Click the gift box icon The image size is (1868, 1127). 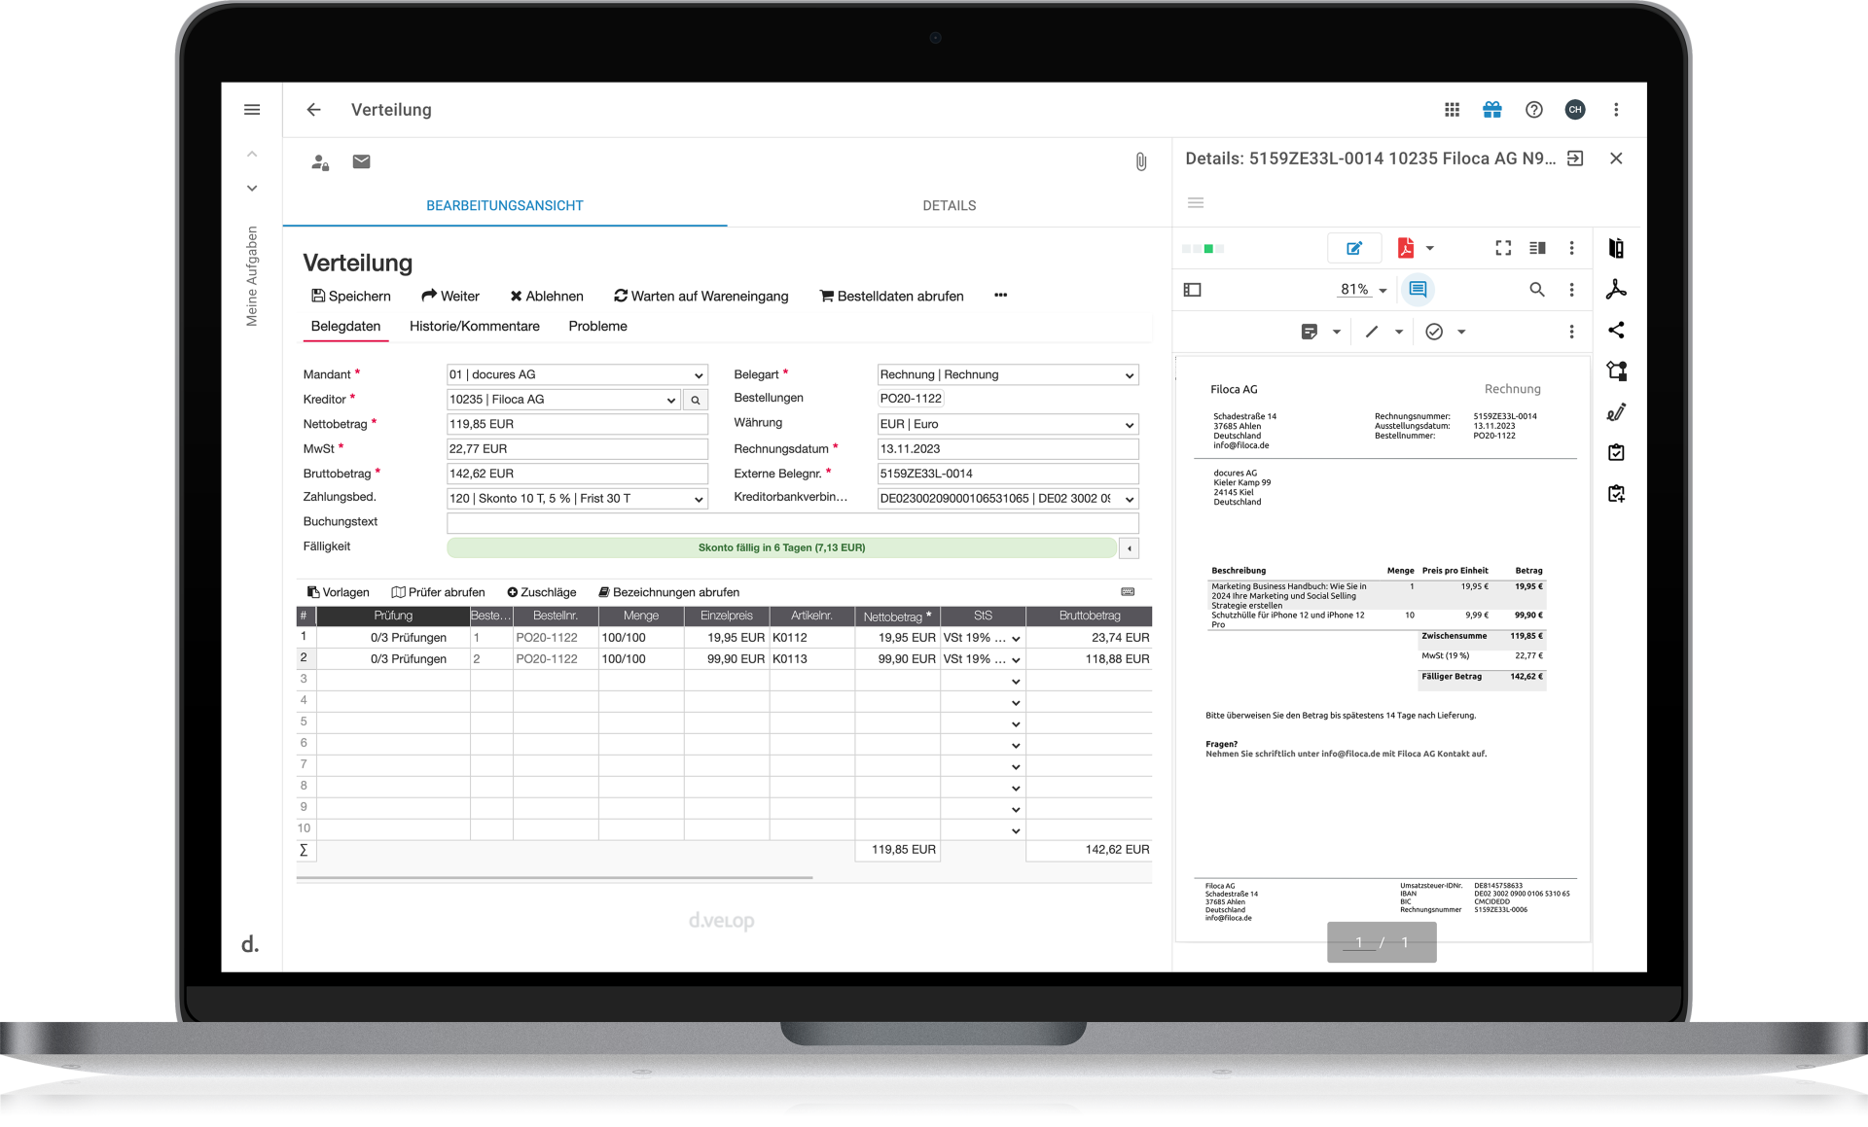point(1491,110)
